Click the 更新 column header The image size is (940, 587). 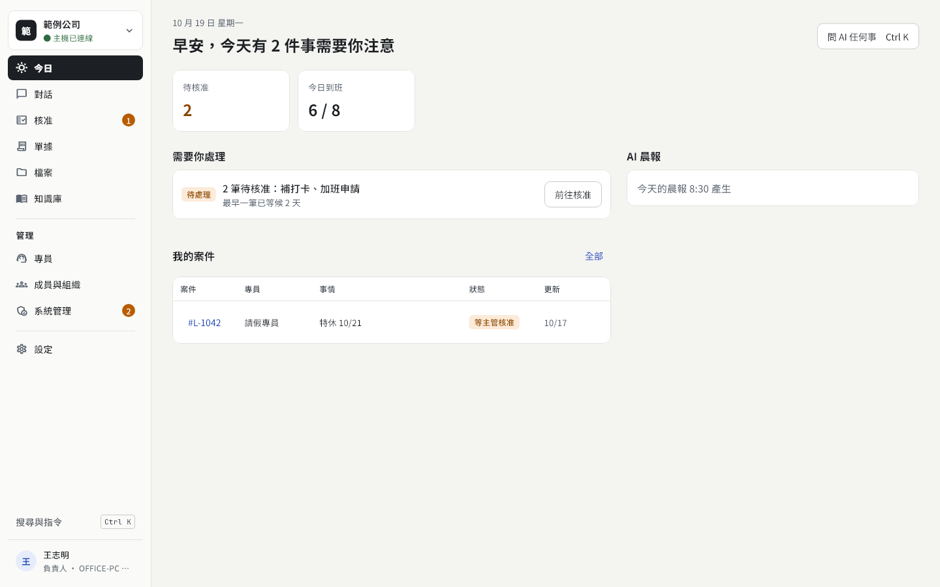click(552, 289)
